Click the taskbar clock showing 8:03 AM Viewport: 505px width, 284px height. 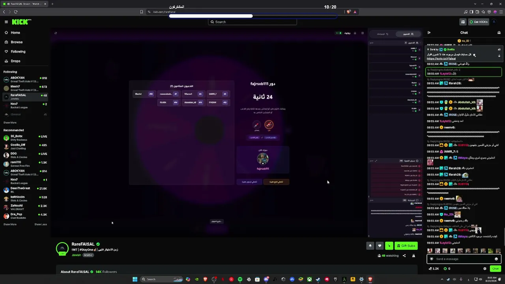tap(491, 279)
